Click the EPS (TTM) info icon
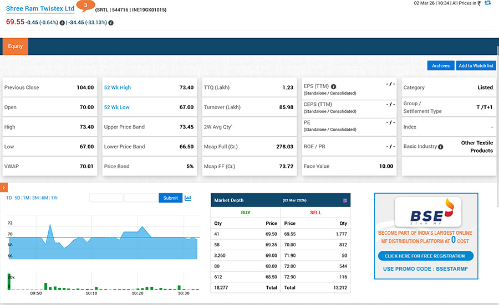499x305 pixels. 334,87
